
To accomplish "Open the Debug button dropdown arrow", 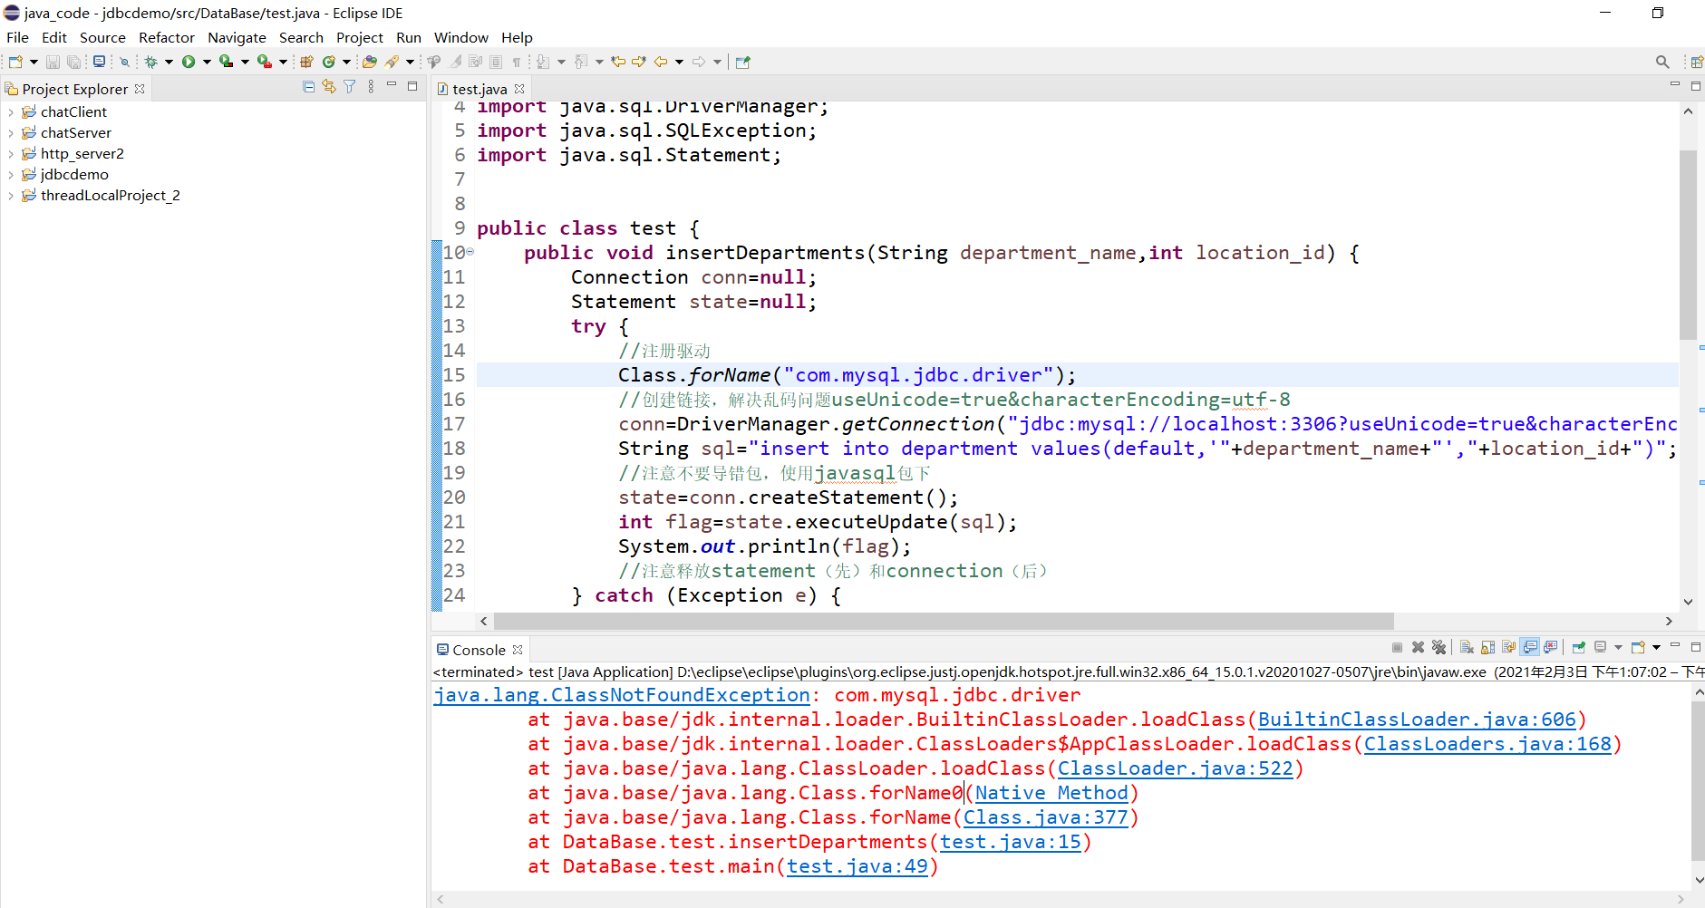I will (169, 62).
